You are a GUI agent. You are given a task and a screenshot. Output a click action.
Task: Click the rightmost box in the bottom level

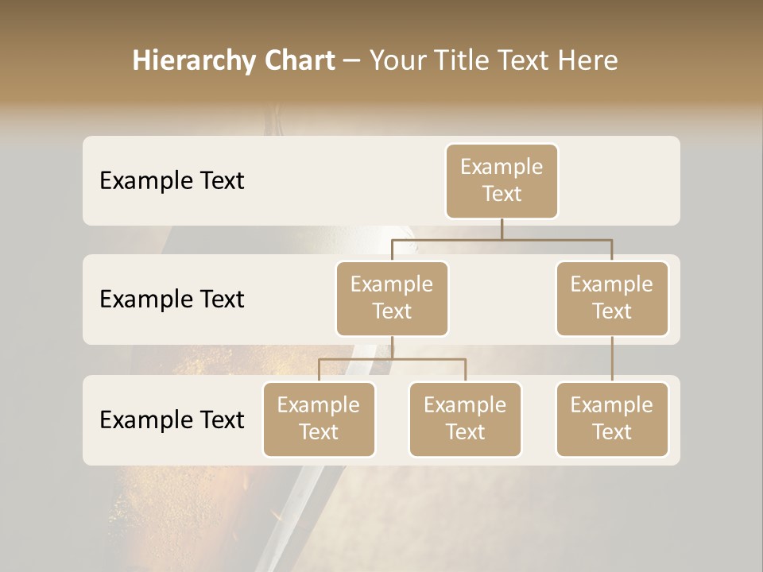(611, 419)
